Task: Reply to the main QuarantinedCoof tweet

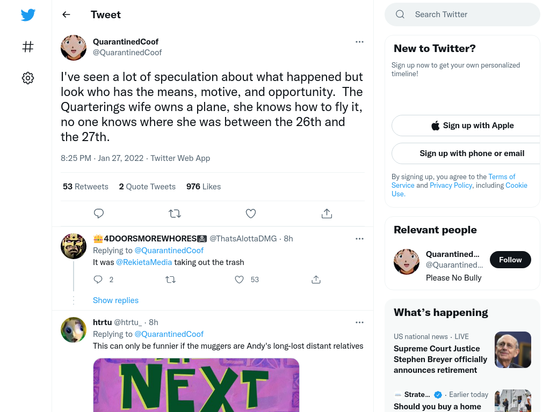Action: pos(99,214)
